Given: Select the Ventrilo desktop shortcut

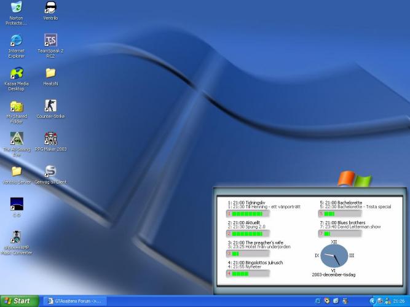Looking at the screenshot, I should [x=50, y=8].
